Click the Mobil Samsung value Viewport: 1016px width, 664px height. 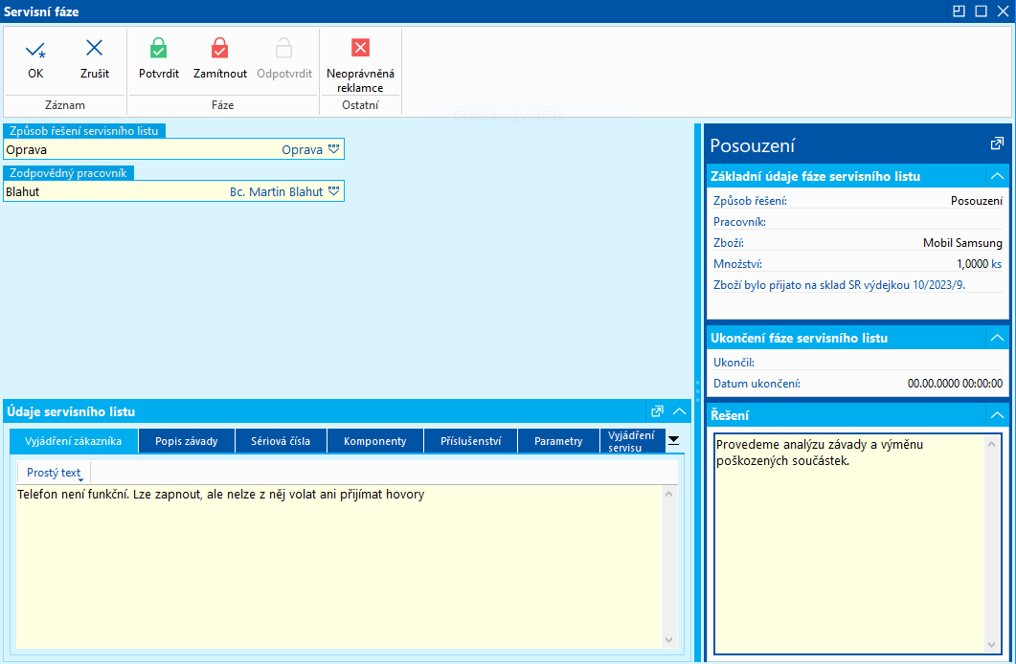coord(962,243)
